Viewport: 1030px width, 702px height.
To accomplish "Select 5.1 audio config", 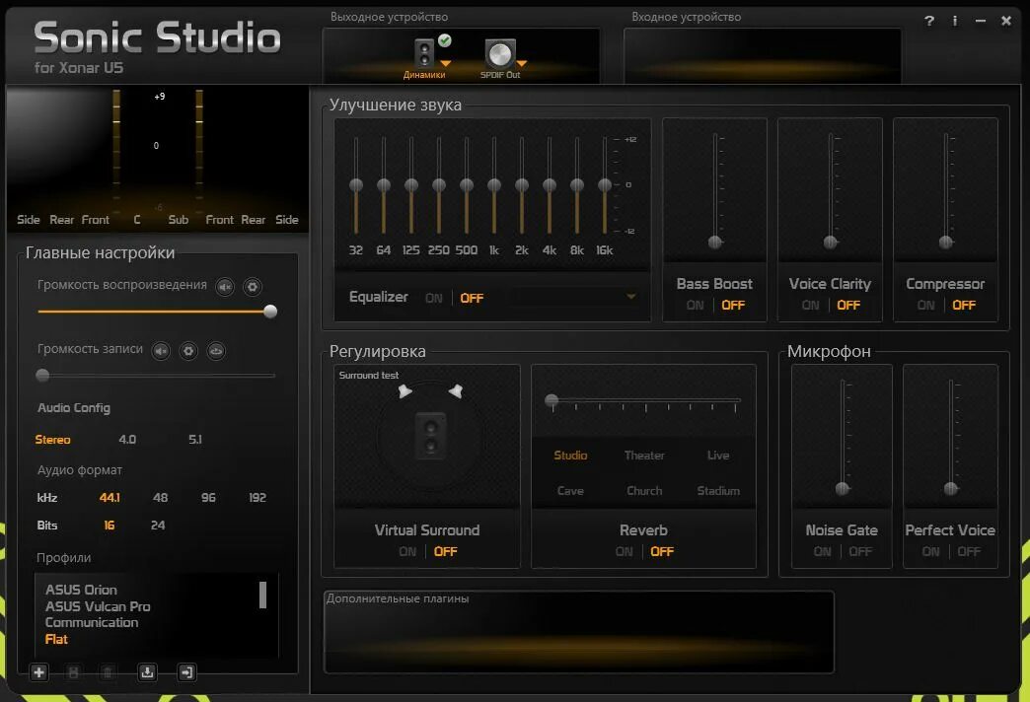I will click(195, 440).
